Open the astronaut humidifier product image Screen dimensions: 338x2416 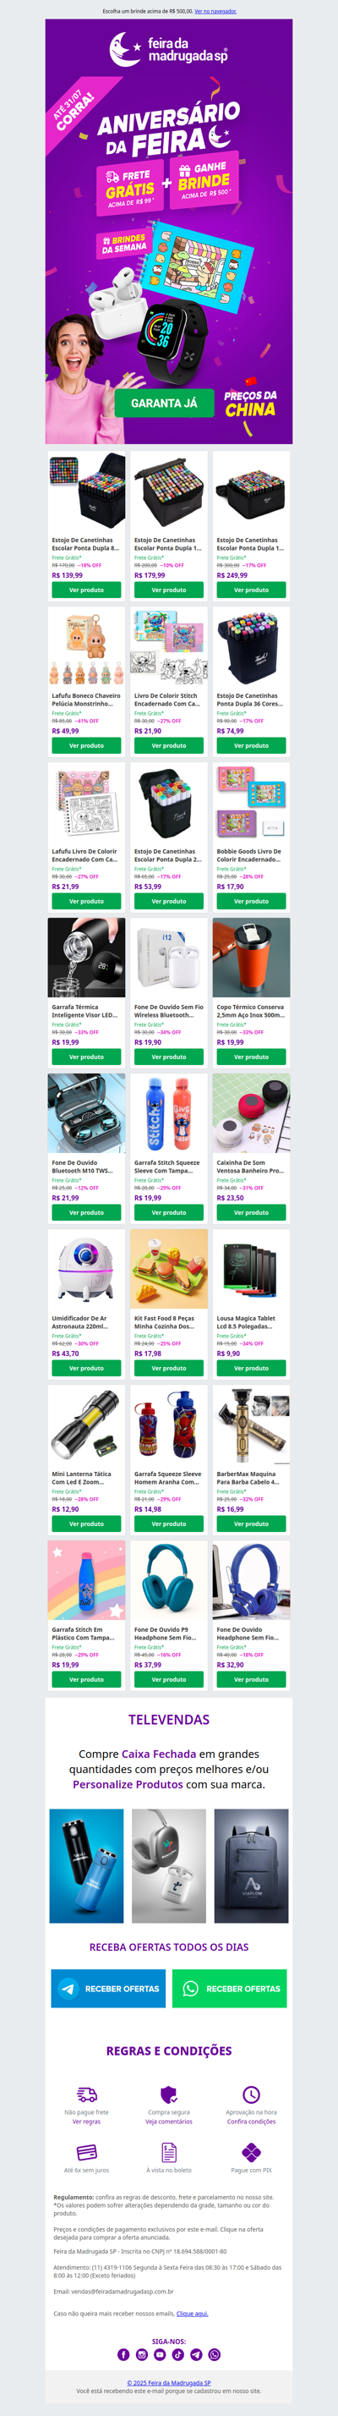point(86,1270)
